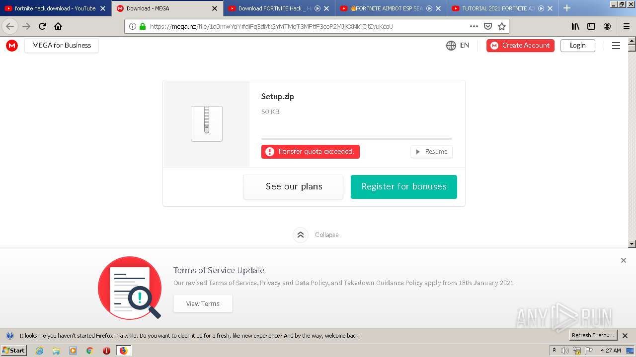Click the Terms of Service document icon

[x=130, y=288]
